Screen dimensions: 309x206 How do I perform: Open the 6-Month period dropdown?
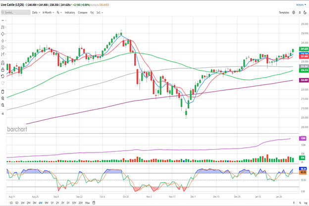(x=49, y=12)
